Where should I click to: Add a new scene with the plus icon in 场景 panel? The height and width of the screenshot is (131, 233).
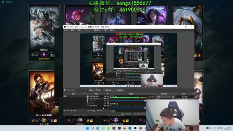(65, 111)
